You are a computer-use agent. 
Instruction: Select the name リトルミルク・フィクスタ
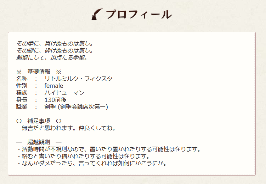tap(78, 79)
